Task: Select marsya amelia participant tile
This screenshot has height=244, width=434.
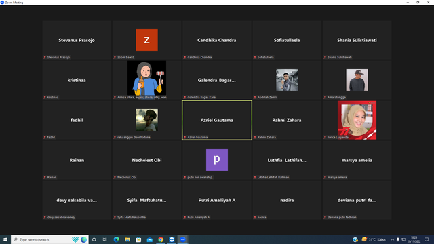Action: click(357, 160)
